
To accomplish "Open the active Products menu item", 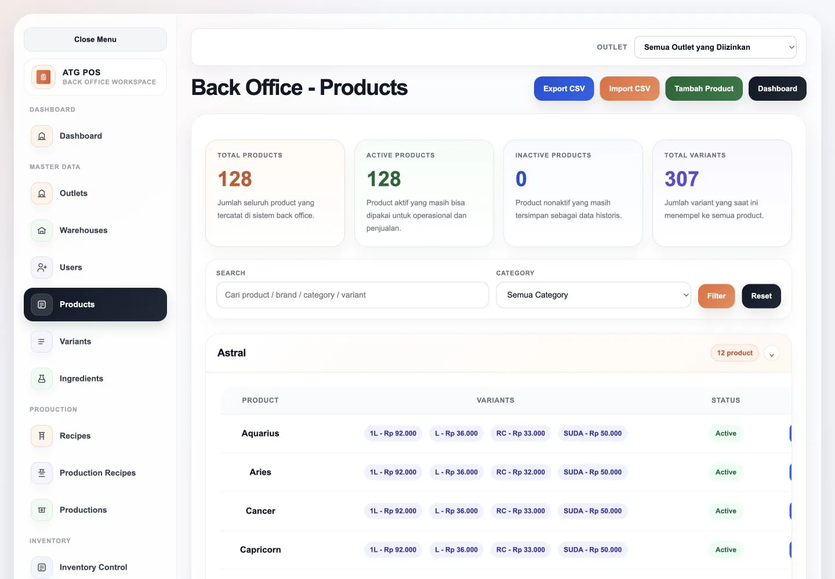I will coord(95,305).
